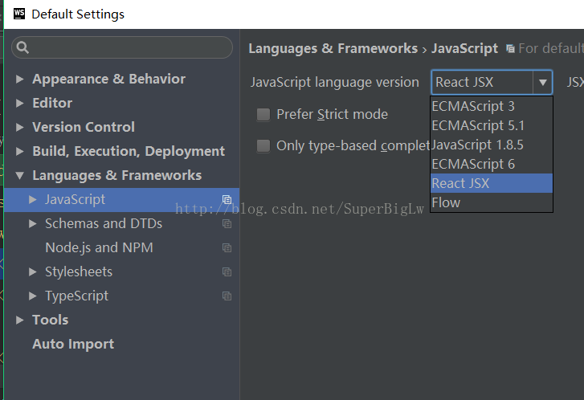Image resolution: width=584 pixels, height=400 pixels.
Task: Click the WebStorm logo icon in title bar
Action: tap(19, 14)
